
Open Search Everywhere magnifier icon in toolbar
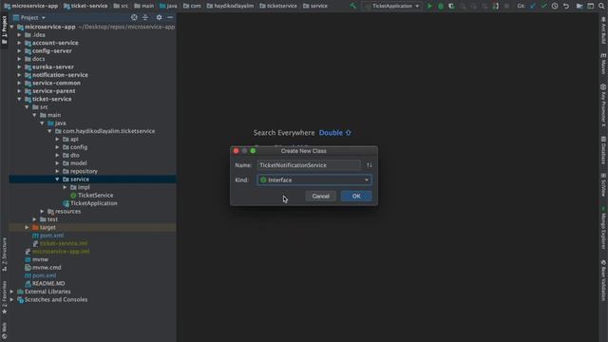tap(601, 6)
